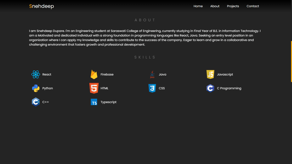Click the Firebase skill label text
The image size is (292, 164).
pyautogui.click(x=107, y=74)
